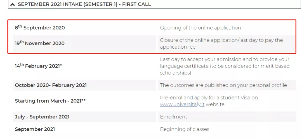
Task: Click the 'SEPTEMBER 2021 INTAKE (SEMESTER 1)' header title
Action: [x=84, y=4]
